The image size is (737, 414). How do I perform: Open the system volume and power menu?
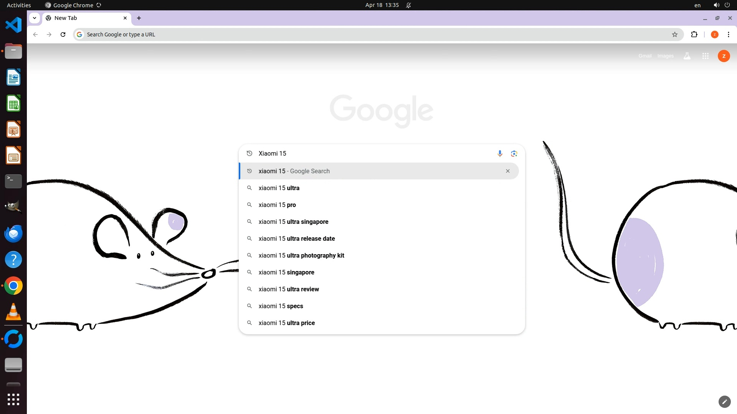pos(721,5)
